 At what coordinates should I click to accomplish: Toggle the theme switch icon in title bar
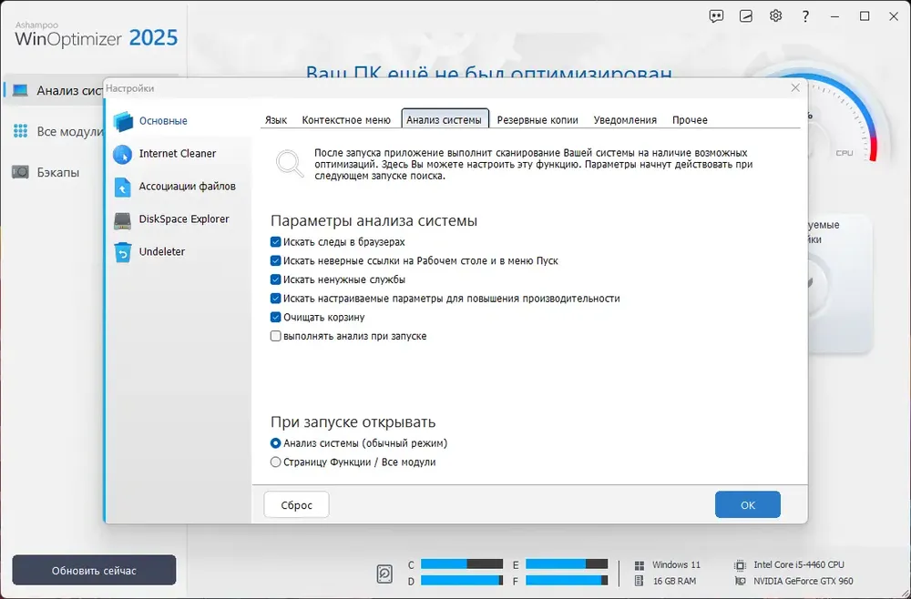coord(746,16)
